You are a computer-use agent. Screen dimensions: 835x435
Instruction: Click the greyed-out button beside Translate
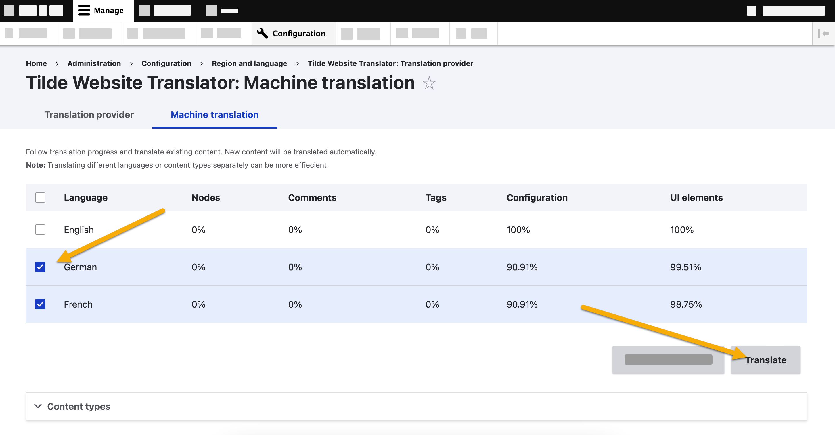(x=668, y=360)
